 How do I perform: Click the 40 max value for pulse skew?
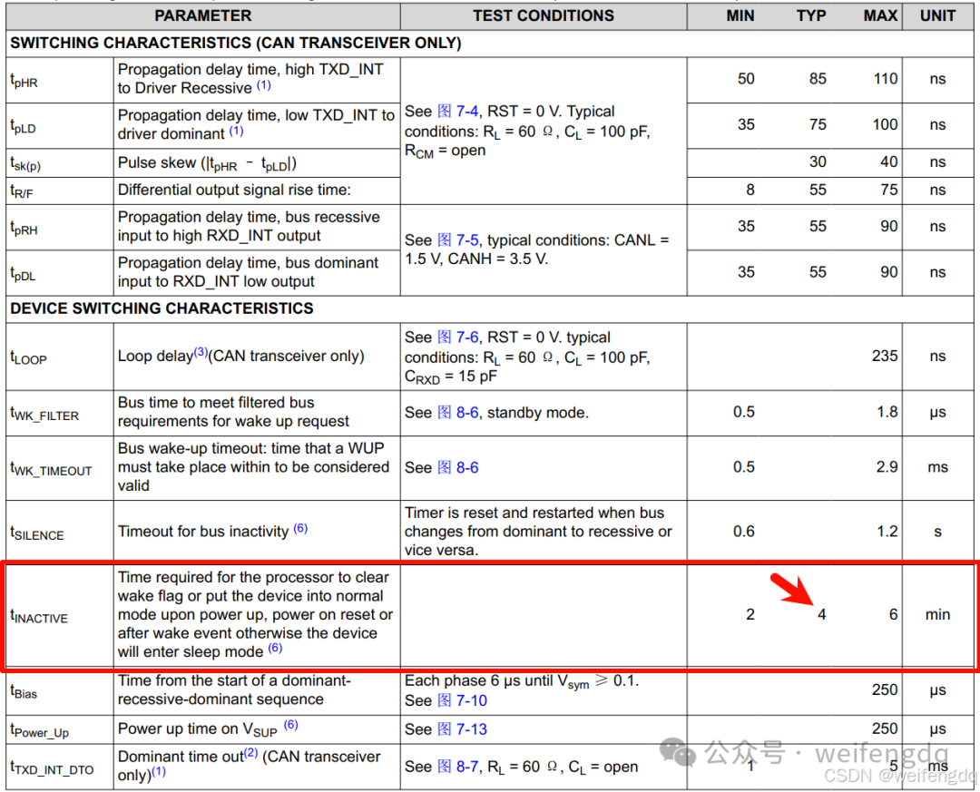(x=888, y=161)
